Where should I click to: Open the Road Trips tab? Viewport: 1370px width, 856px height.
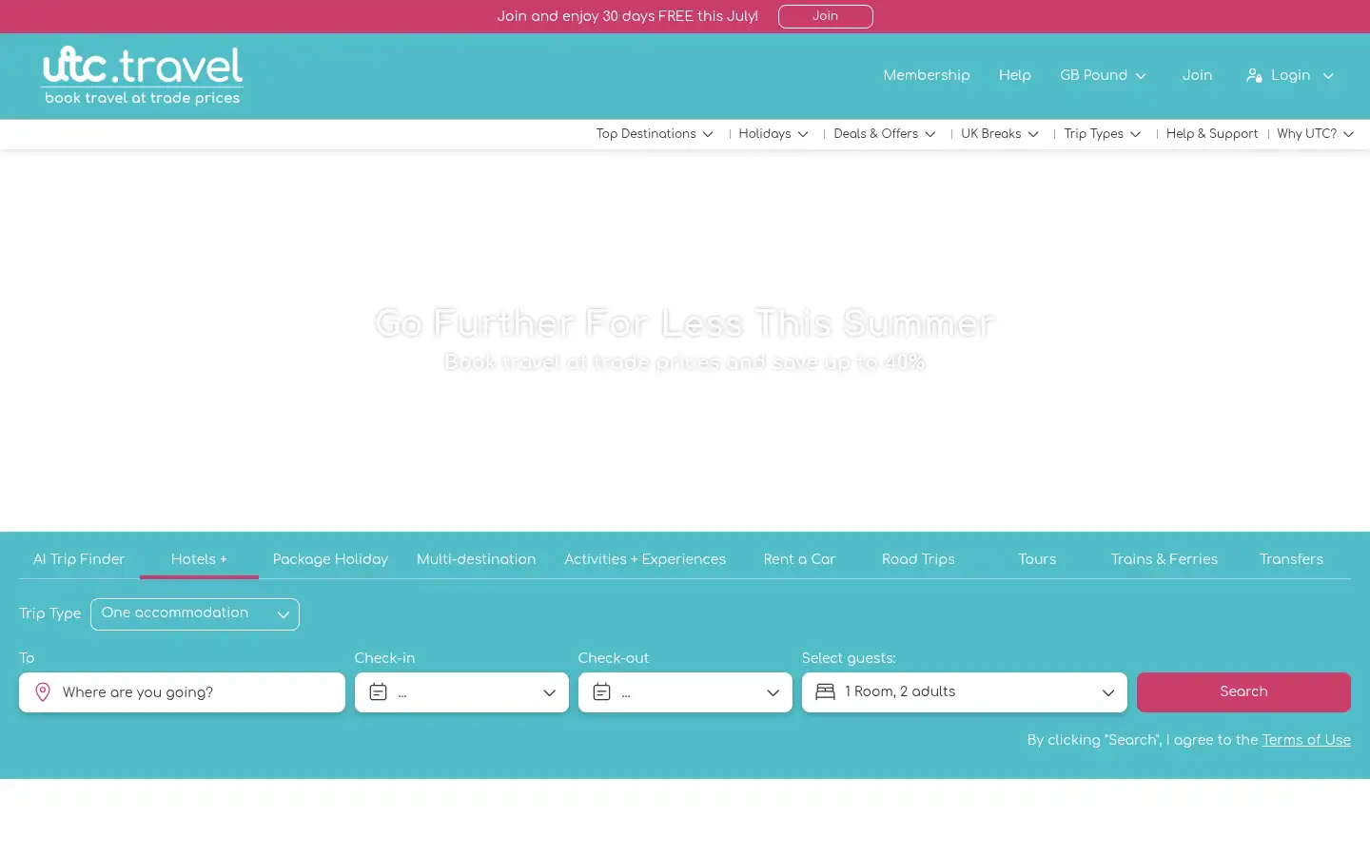pos(918,559)
